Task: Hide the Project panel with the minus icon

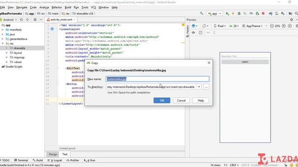Action: coord(41,19)
